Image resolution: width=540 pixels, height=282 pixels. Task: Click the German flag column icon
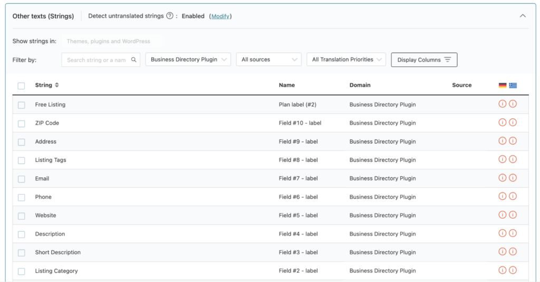503,85
